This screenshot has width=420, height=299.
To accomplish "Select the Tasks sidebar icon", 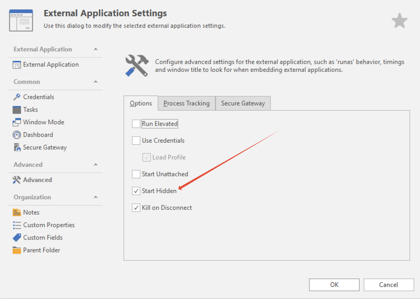I will 17,110.
